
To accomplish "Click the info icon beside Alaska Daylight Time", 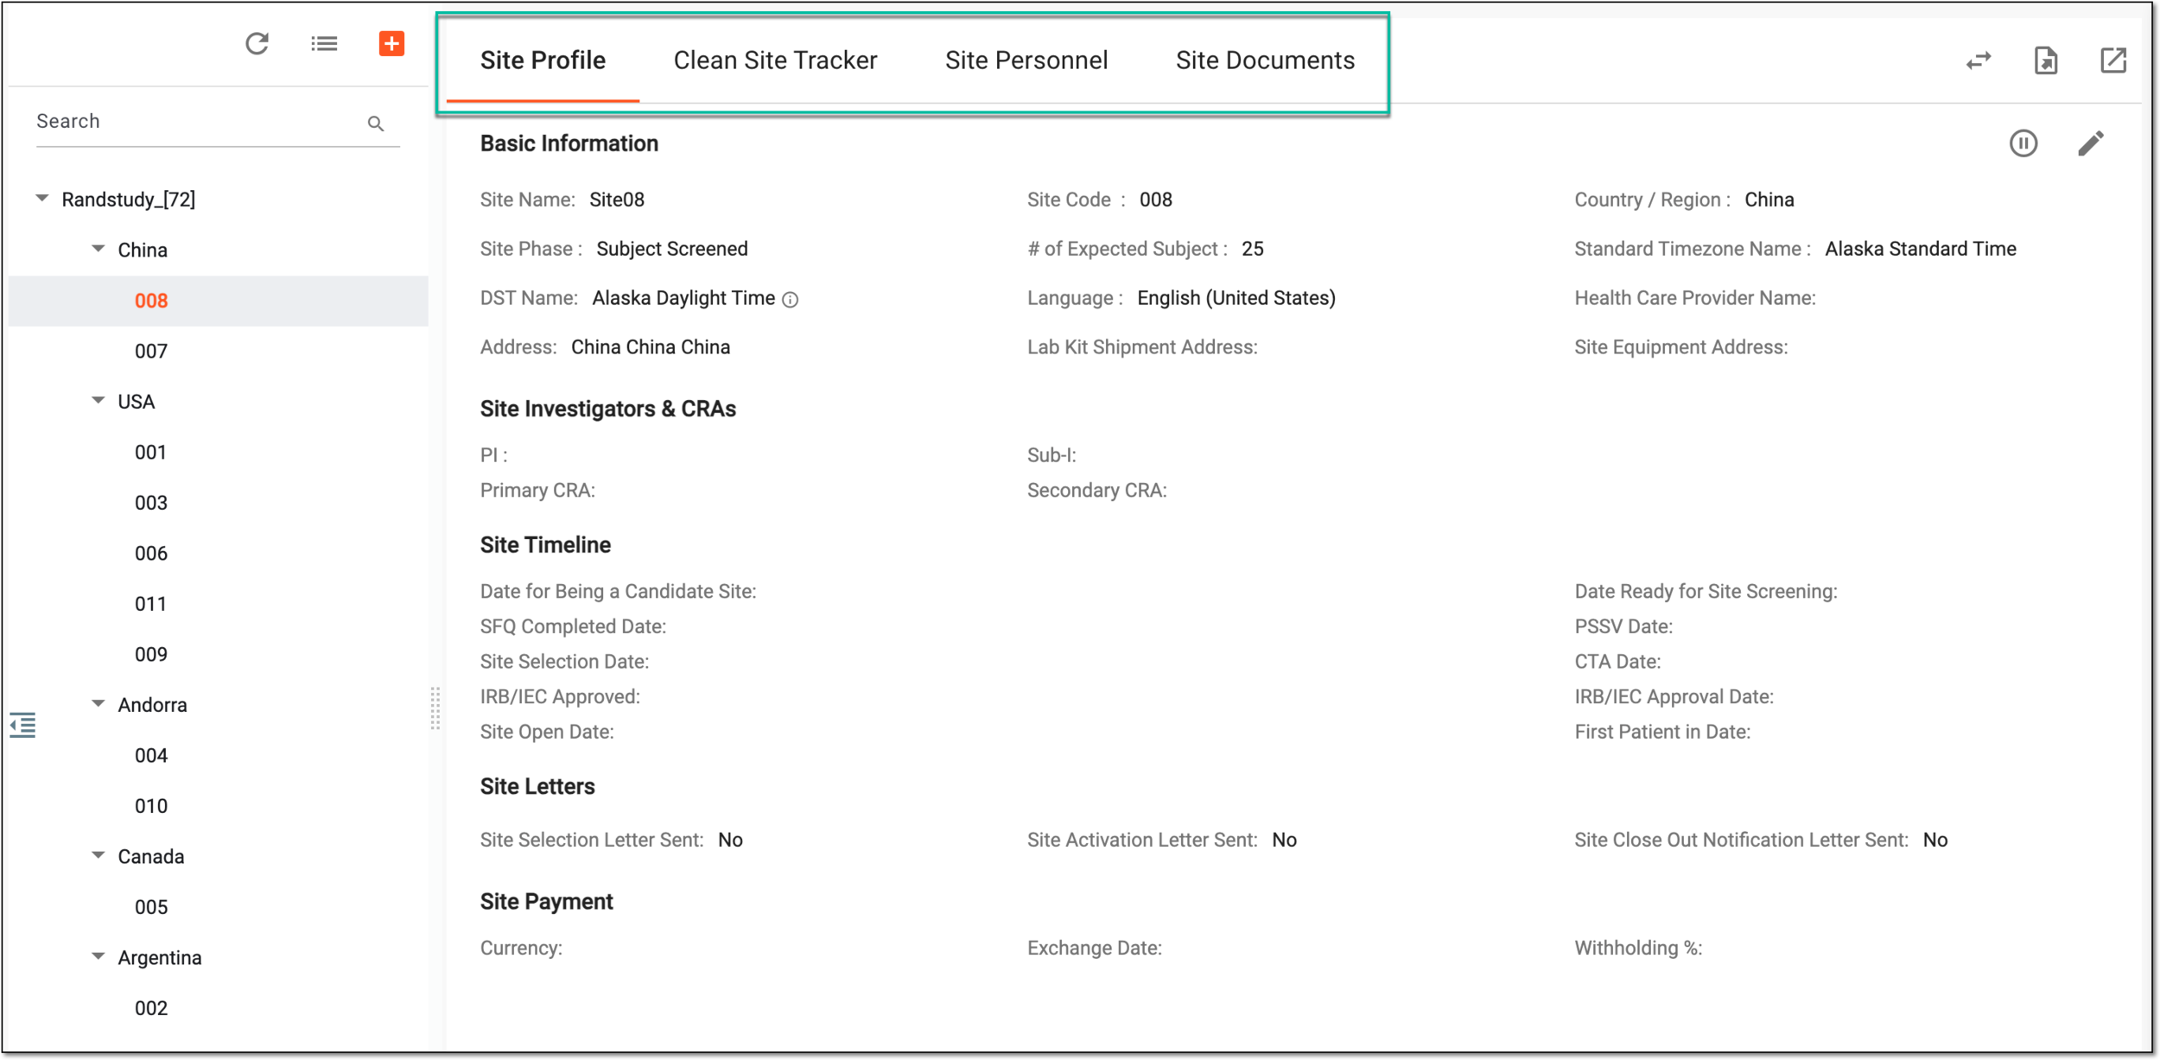I will tap(790, 300).
